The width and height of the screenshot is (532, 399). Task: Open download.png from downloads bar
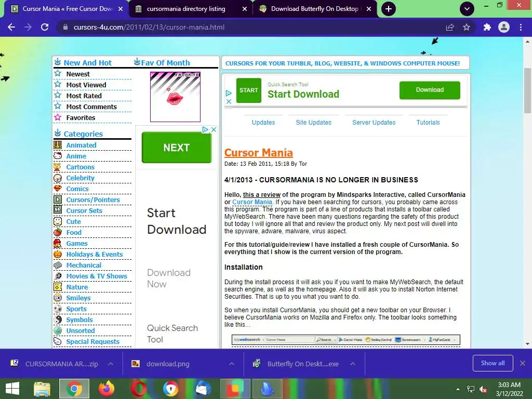coord(168,364)
